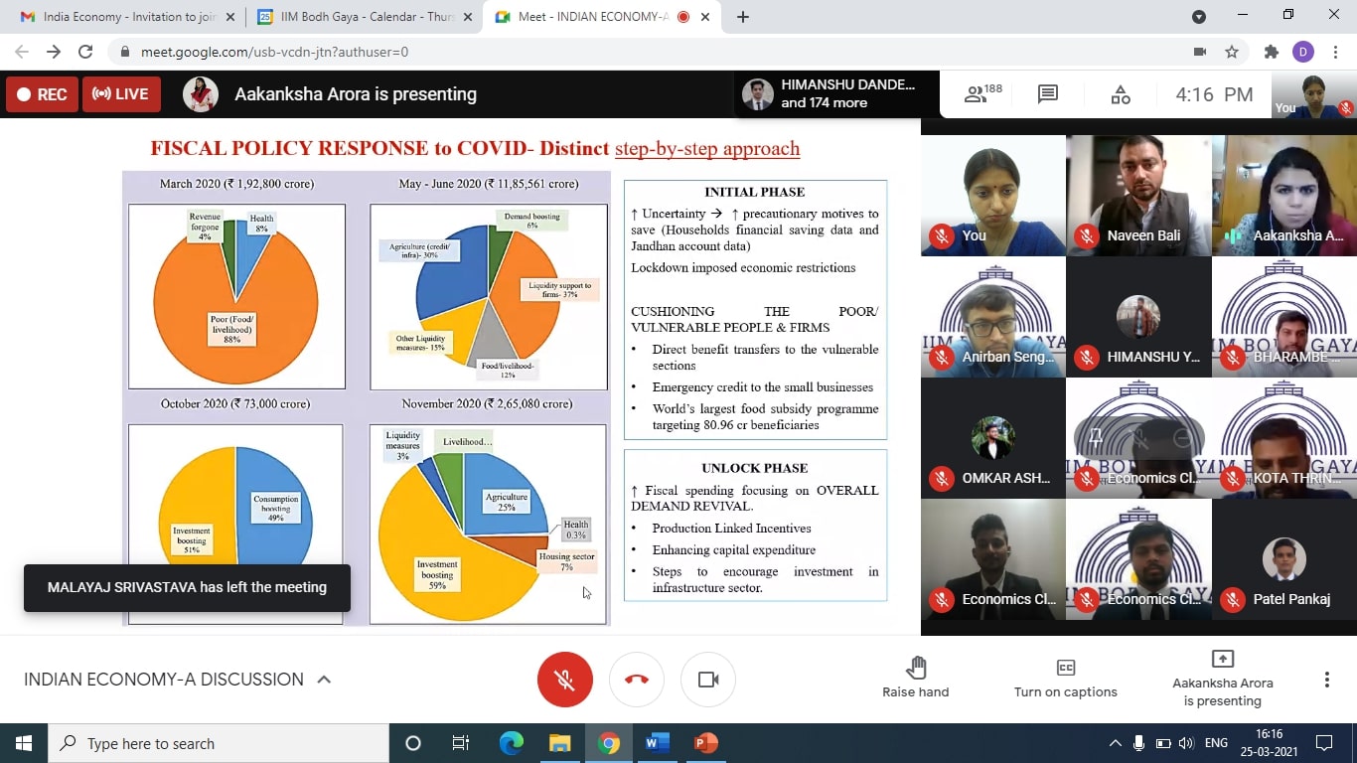
Task: Unmute the microphone button
Action: (x=564, y=680)
